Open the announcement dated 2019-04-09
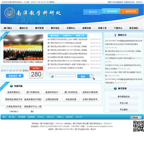The image size is (144, 144). 123,74
